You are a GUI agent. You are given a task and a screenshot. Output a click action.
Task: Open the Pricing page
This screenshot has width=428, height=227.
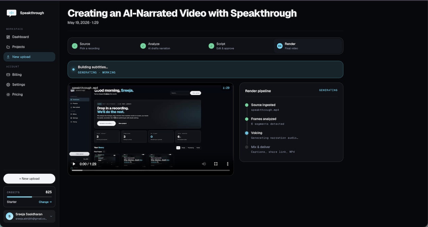pos(29,95)
